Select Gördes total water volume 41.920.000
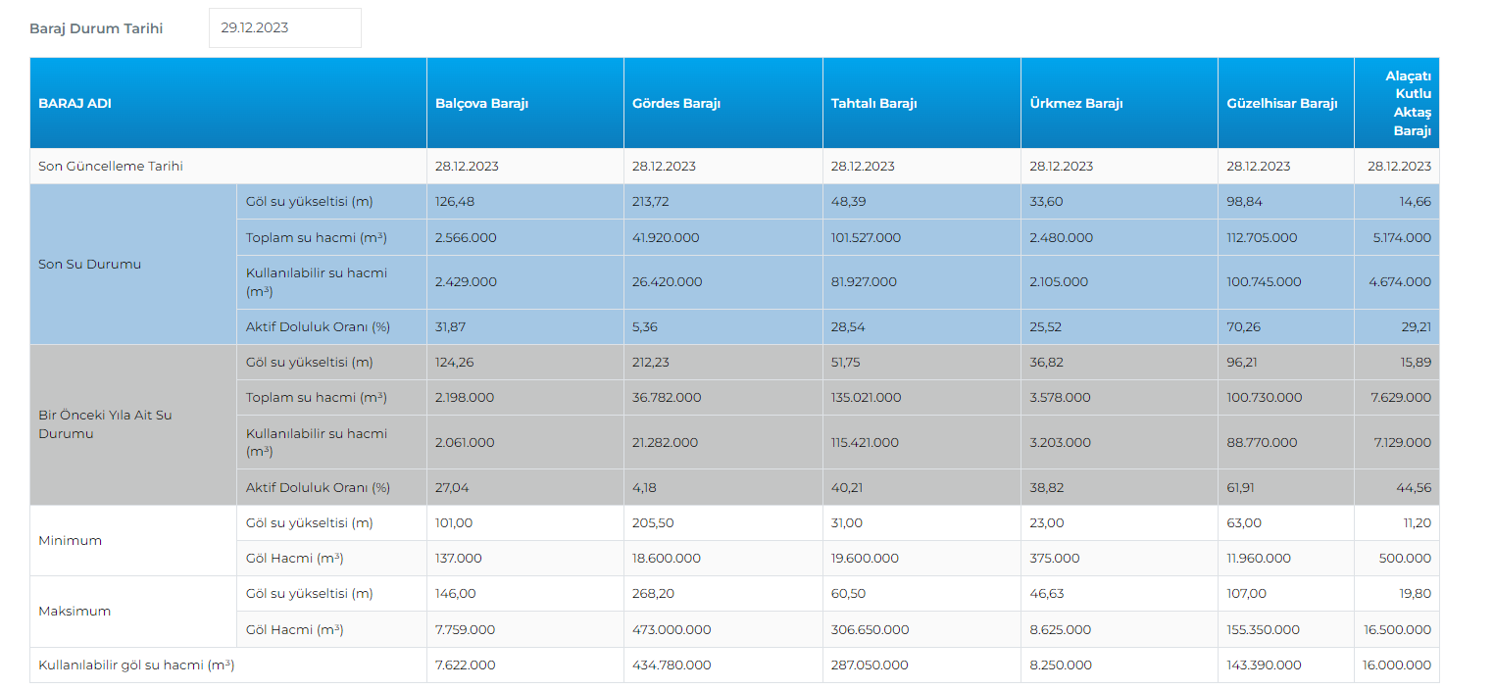The height and width of the screenshot is (690, 1494). click(x=667, y=238)
